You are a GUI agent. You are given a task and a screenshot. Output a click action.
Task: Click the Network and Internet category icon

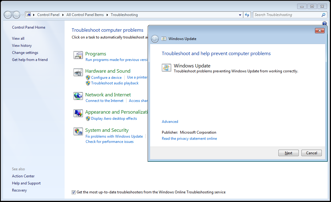pyautogui.click(x=78, y=96)
